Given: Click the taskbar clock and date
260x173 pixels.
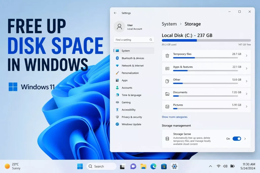Looking at the screenshot, I should coord(248,166).
